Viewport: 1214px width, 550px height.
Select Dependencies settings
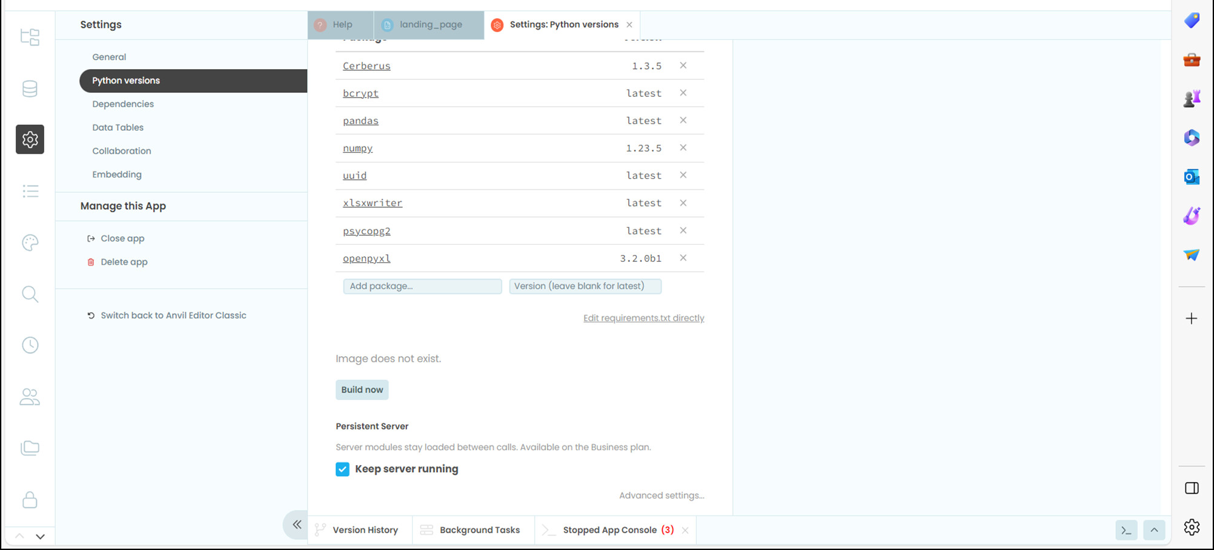coord(123,104)
